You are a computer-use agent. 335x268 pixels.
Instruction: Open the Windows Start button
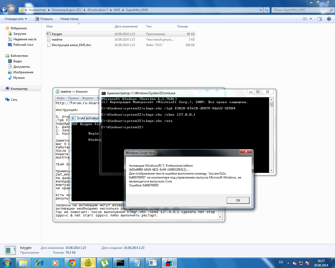coord(7,263)
